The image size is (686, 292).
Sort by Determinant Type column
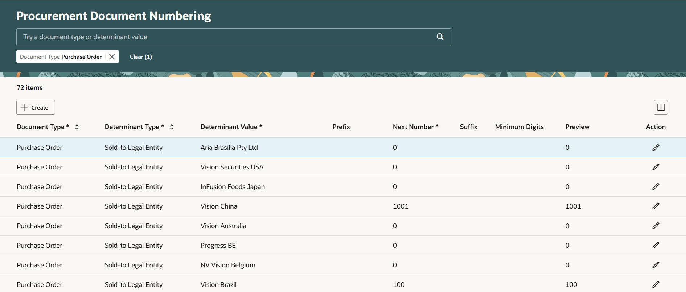(x=172, y=127)
